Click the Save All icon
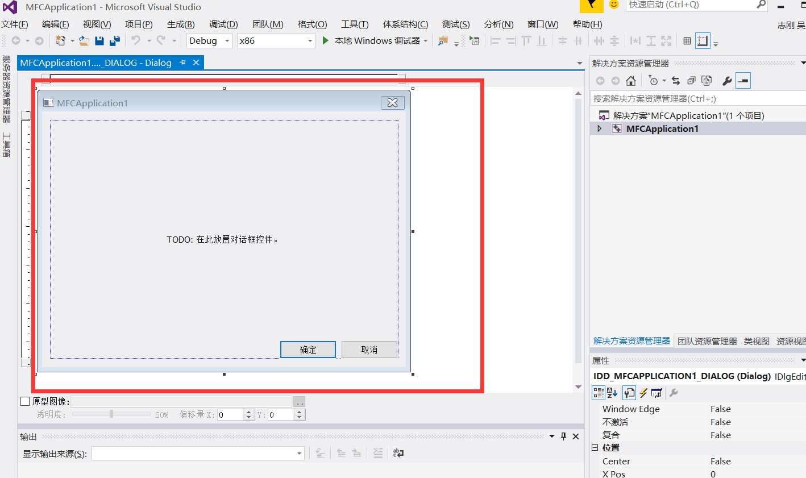806x478 pixels. click(115, 40)
